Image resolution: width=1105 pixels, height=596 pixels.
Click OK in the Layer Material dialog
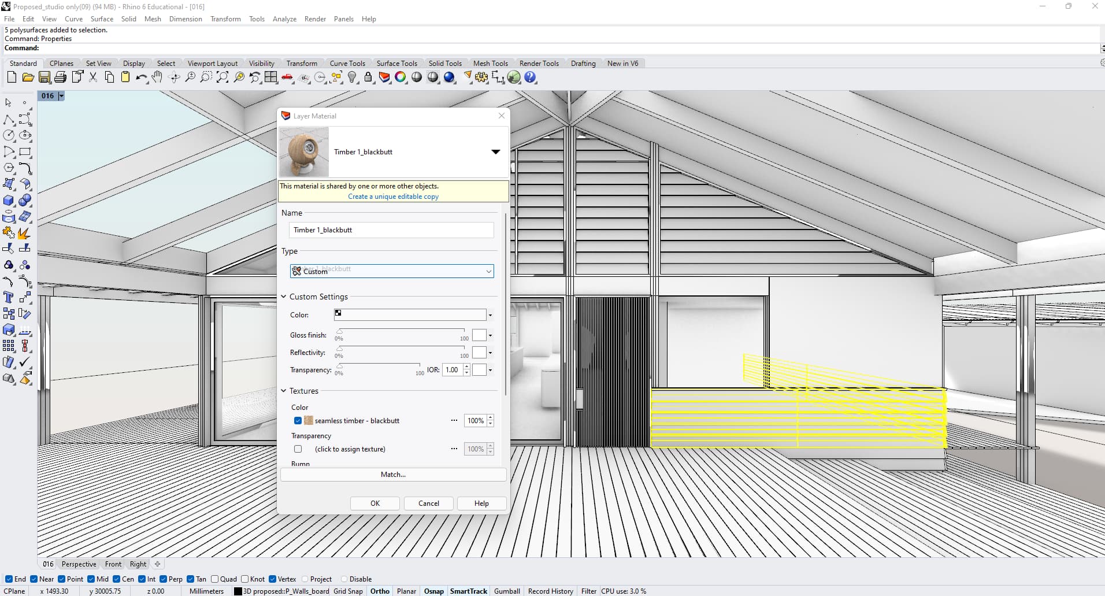375,504
